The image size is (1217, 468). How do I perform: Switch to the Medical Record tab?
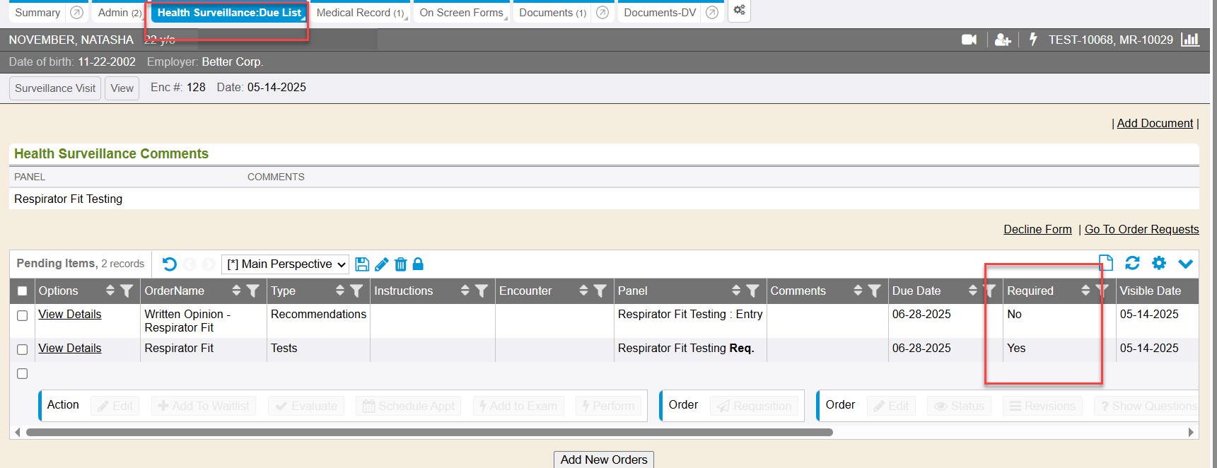tap(359, 13)
